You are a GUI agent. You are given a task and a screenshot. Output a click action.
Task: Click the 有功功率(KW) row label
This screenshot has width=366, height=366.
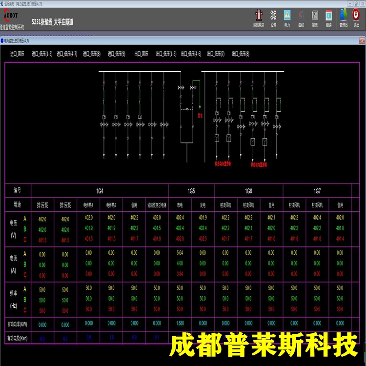tap(17, 324)
